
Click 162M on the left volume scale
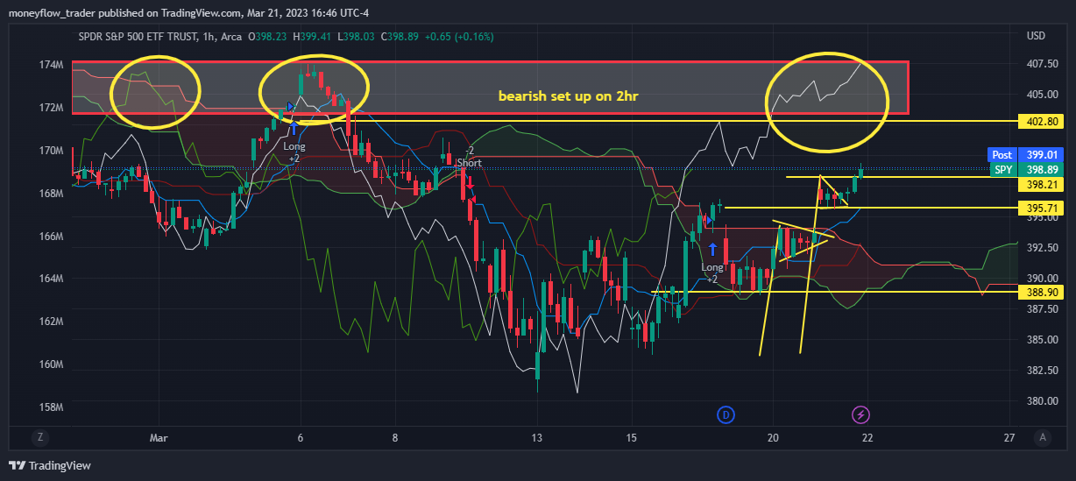[x=51, y=322]
